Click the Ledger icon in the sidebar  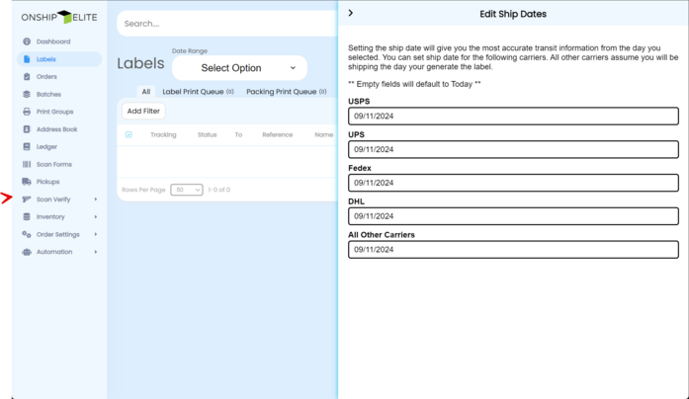(27, 147)
